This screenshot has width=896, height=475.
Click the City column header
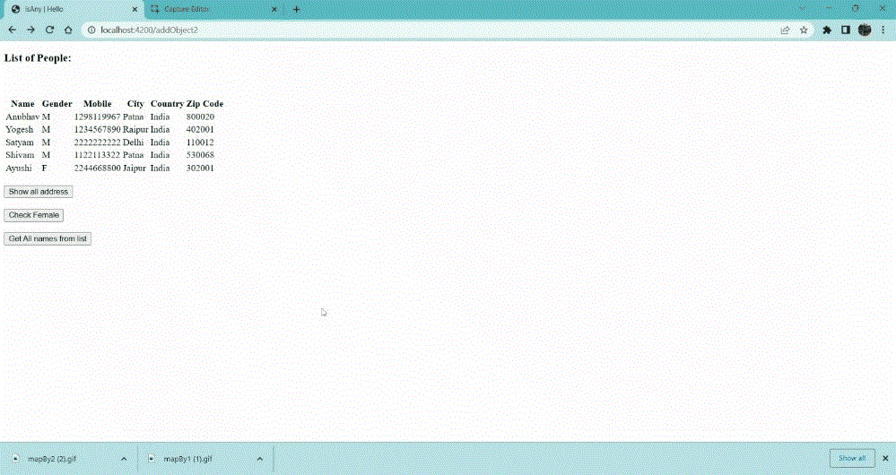(x=135, y=104)
